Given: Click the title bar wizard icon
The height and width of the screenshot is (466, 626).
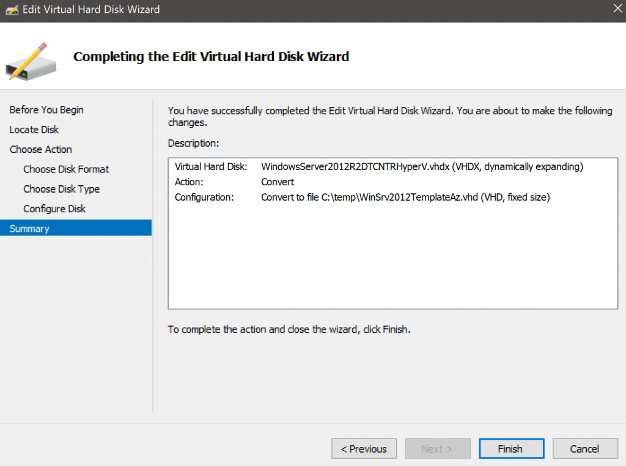Looking at the screenshot, I should (x=12, y=10).
